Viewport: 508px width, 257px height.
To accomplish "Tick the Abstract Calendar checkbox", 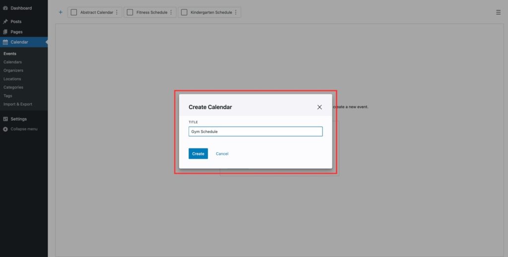I will coord(74,12).
